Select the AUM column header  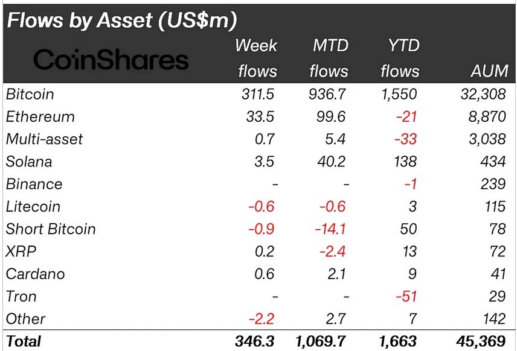[x=489, y=71]
